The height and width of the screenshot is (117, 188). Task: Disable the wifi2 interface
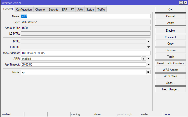[x=170, y=31]
